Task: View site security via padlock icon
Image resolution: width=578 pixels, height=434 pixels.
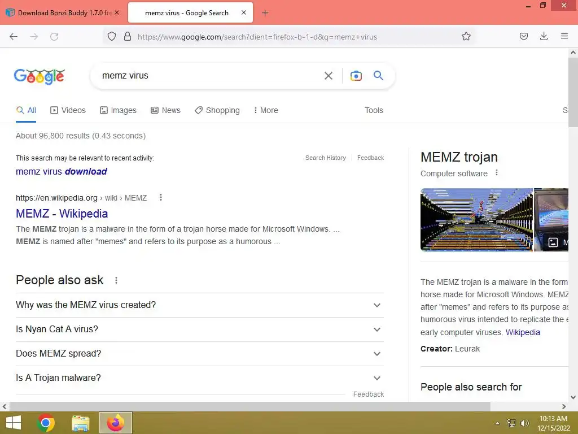Action: coord(128,36)
